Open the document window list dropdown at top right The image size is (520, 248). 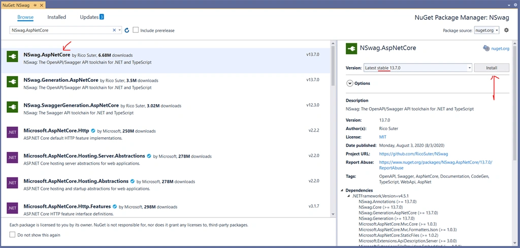pyautogui.click(x=509, y=5)
